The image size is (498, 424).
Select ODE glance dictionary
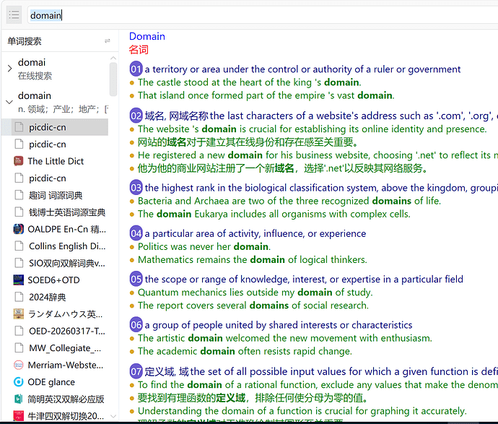pyautogui.click(x=51, y=382)
